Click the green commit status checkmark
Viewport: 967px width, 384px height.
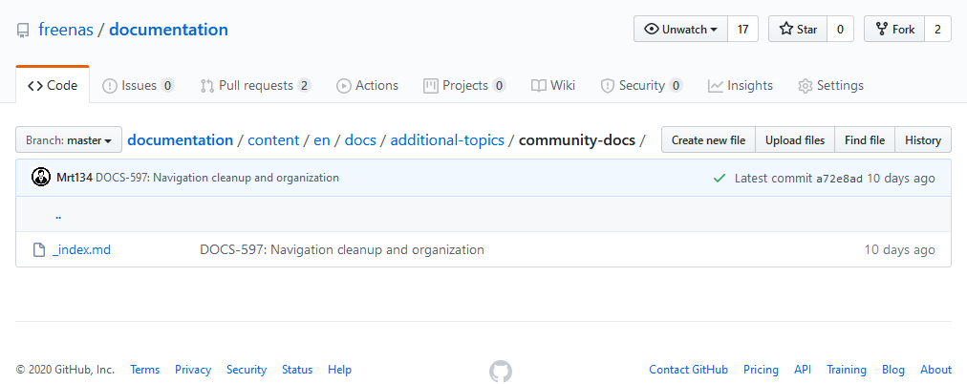coord(720,179)
